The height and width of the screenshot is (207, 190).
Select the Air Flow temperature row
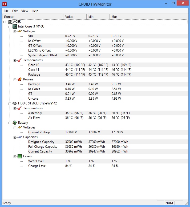[108, 118]
